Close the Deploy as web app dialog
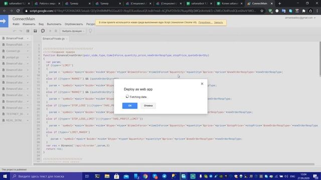This screenshot has width=321, height=180. (x=202, y=83)
